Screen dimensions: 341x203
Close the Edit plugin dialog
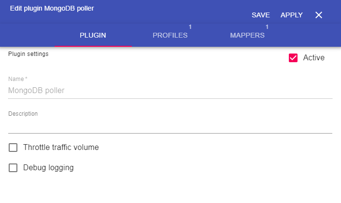tap(319, 15)
